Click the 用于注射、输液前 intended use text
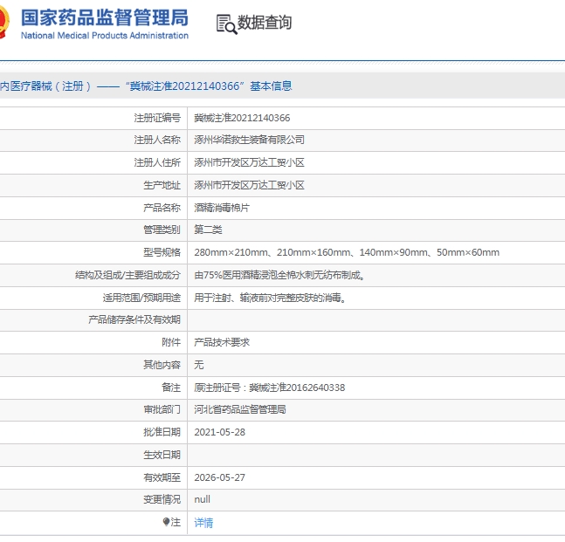Screen dimensions: 565x542 click(x=270, y=298)
